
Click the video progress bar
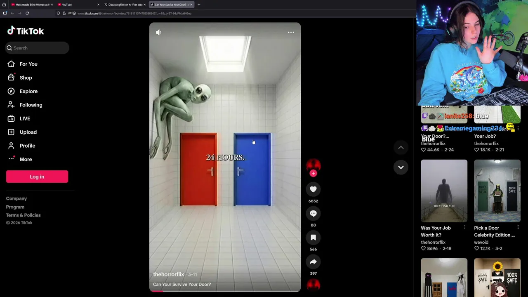point(225,291)
